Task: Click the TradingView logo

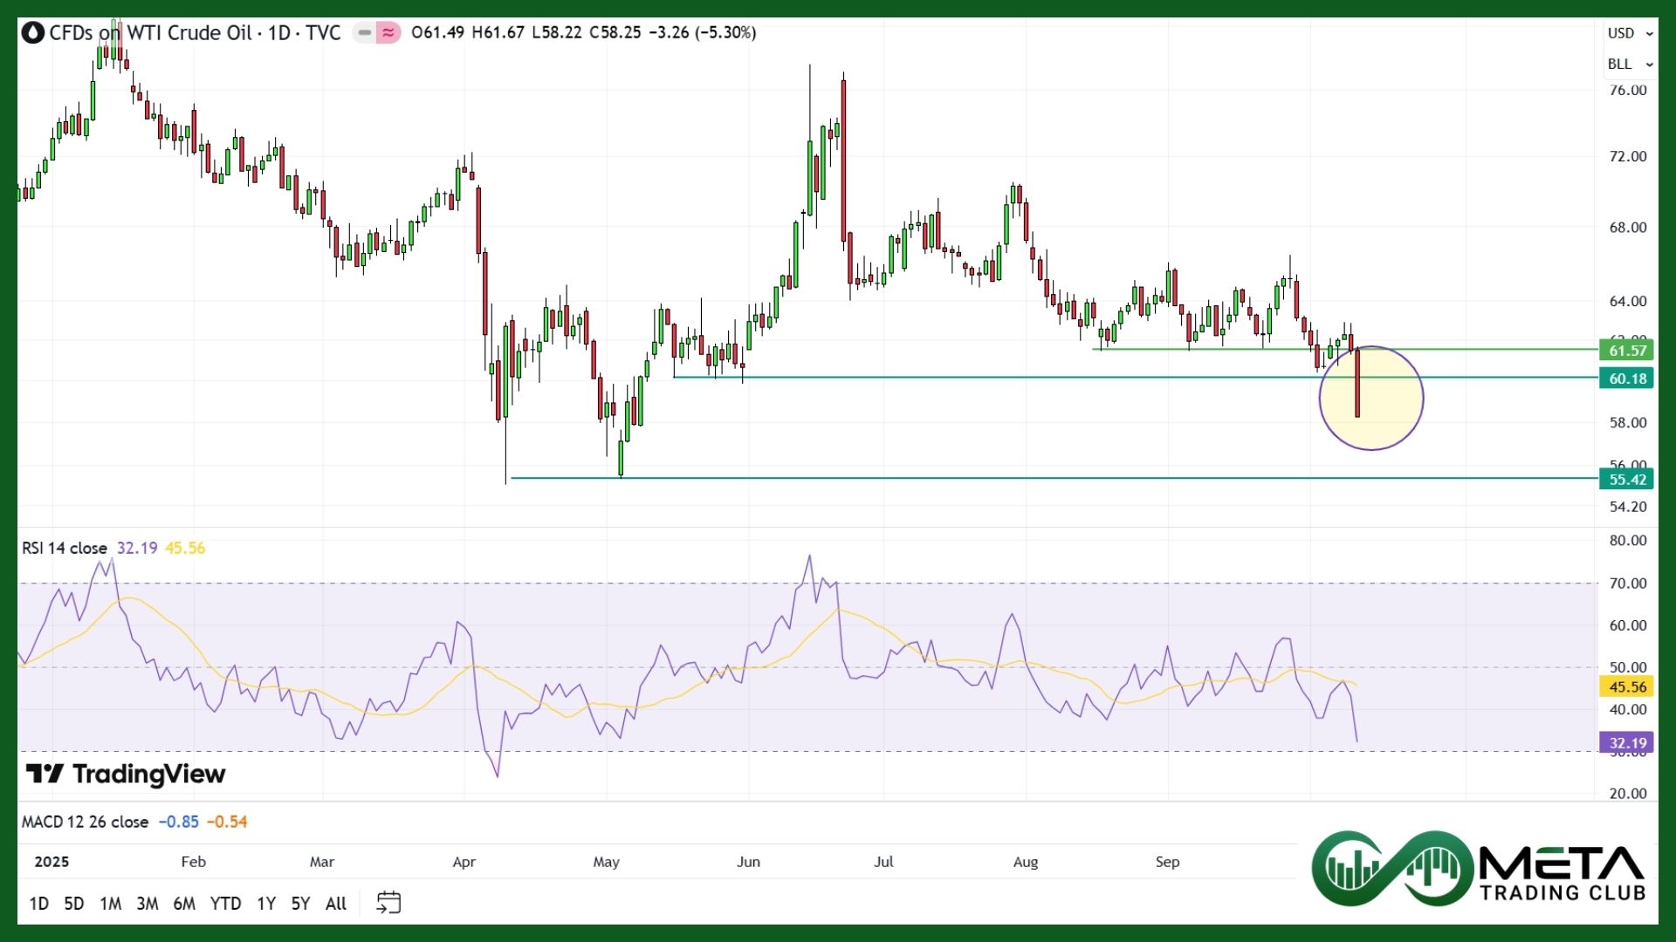Action: [x=126, y=775]
